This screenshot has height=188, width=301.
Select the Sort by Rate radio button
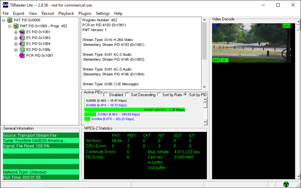(159, 95)
